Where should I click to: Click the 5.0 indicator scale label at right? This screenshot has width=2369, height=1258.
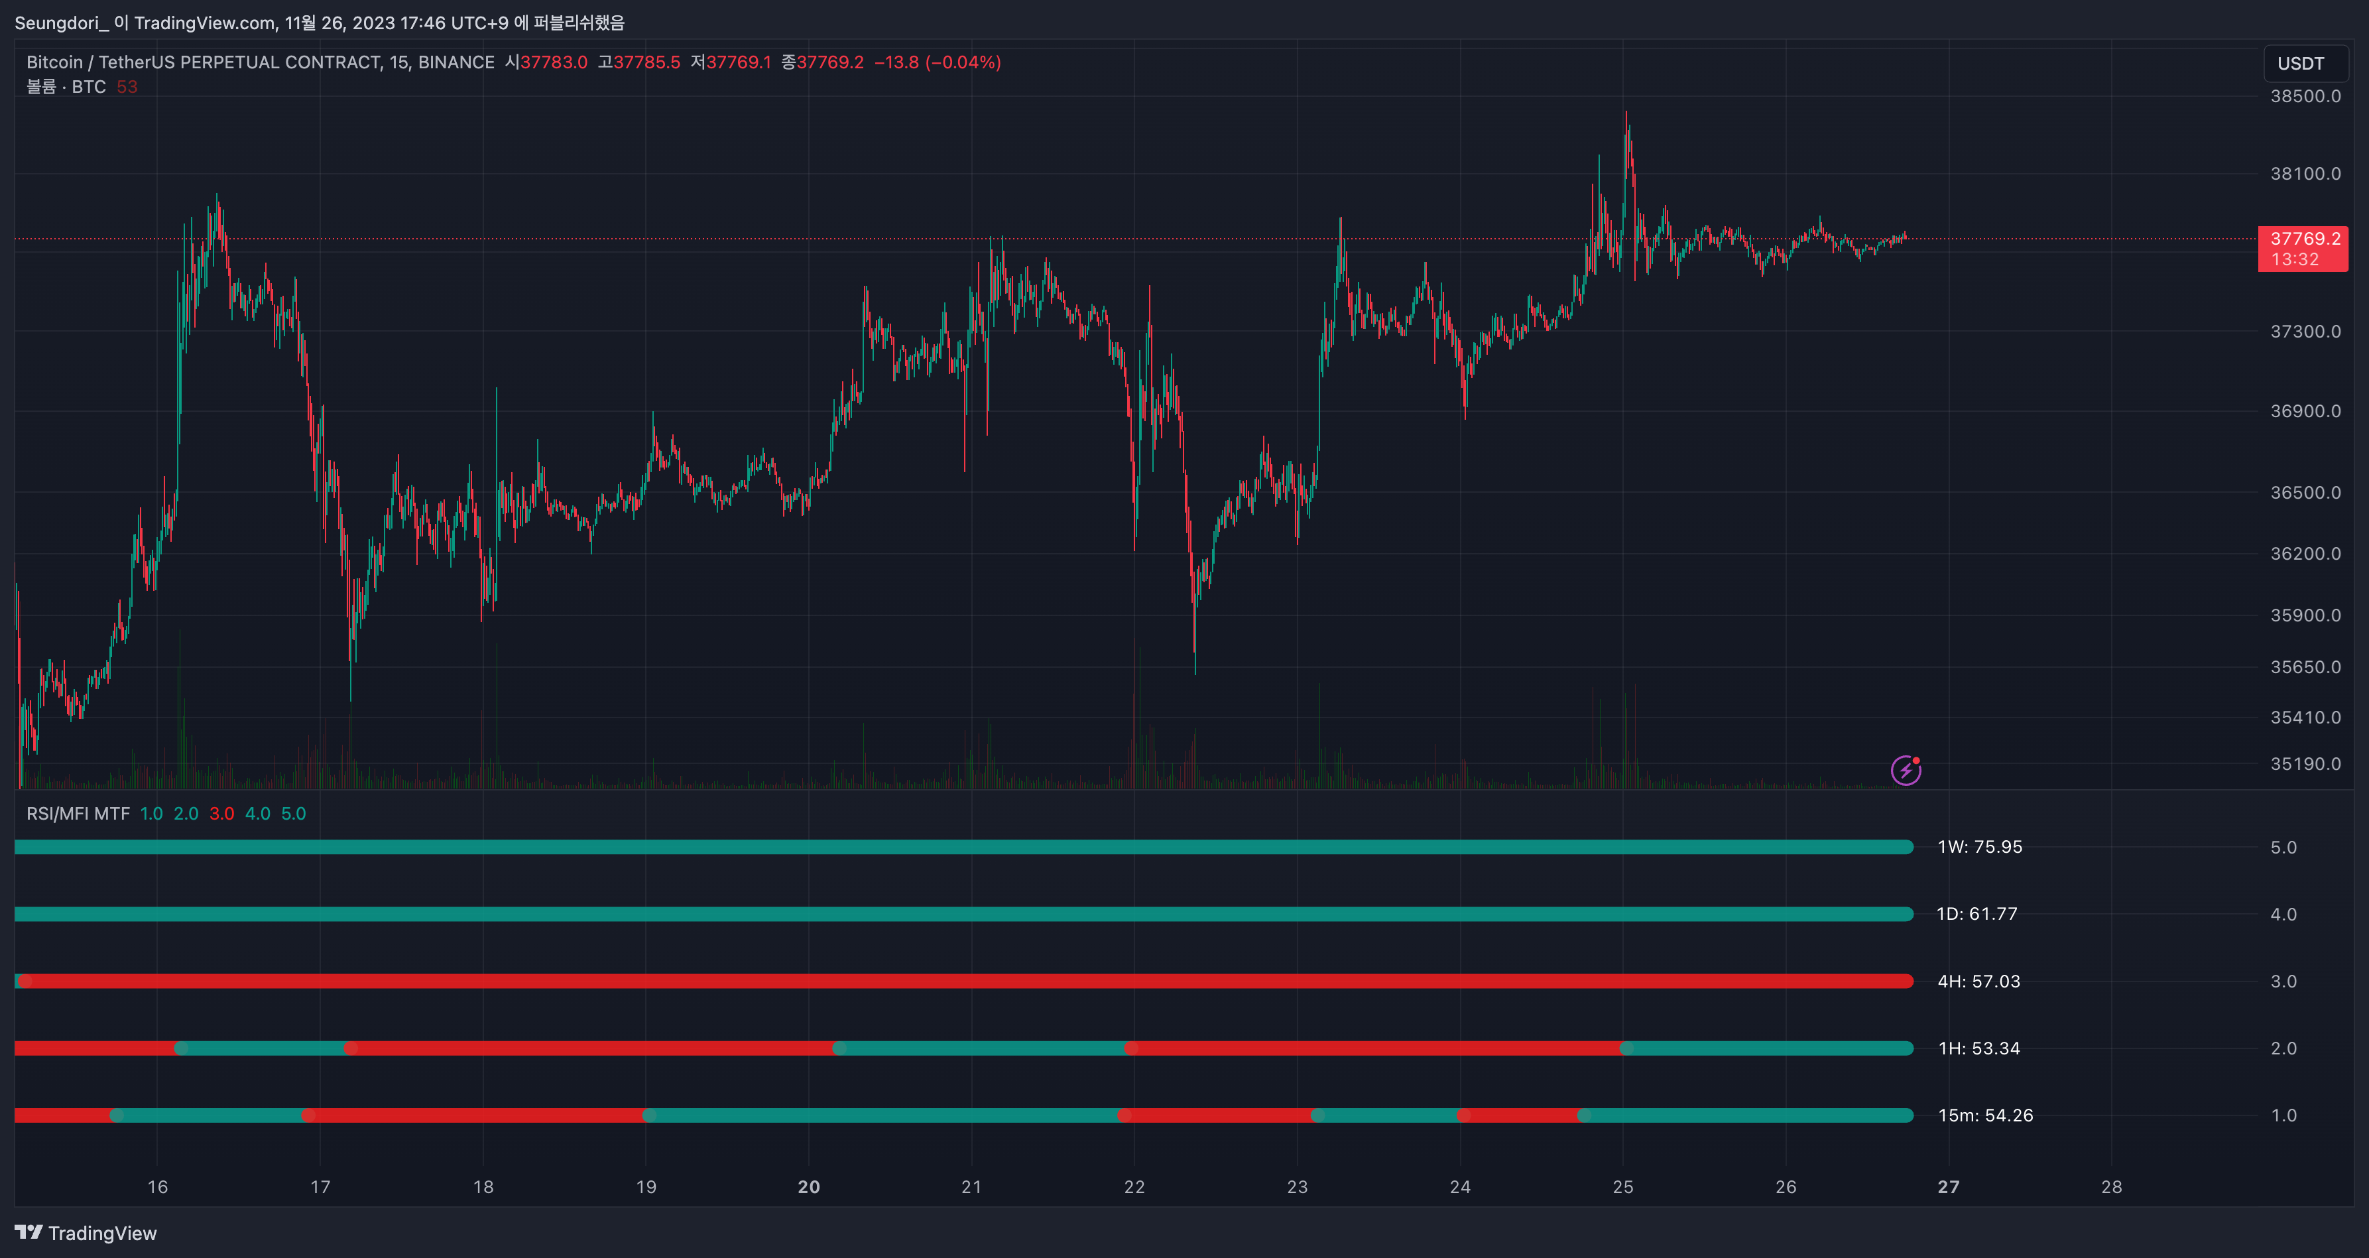[2283, 847]
